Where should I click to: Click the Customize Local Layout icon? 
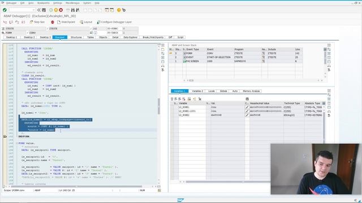pyautogui.click(x=124, y=10)
